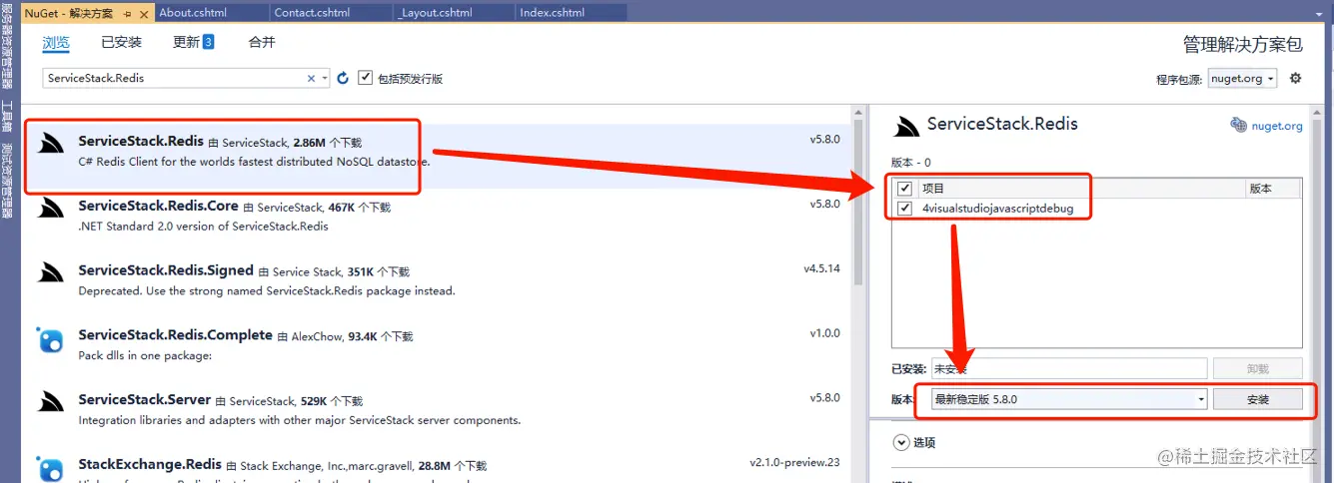
Task: Toggle include prerelease checkbox
Action: [x=366, y=78]
